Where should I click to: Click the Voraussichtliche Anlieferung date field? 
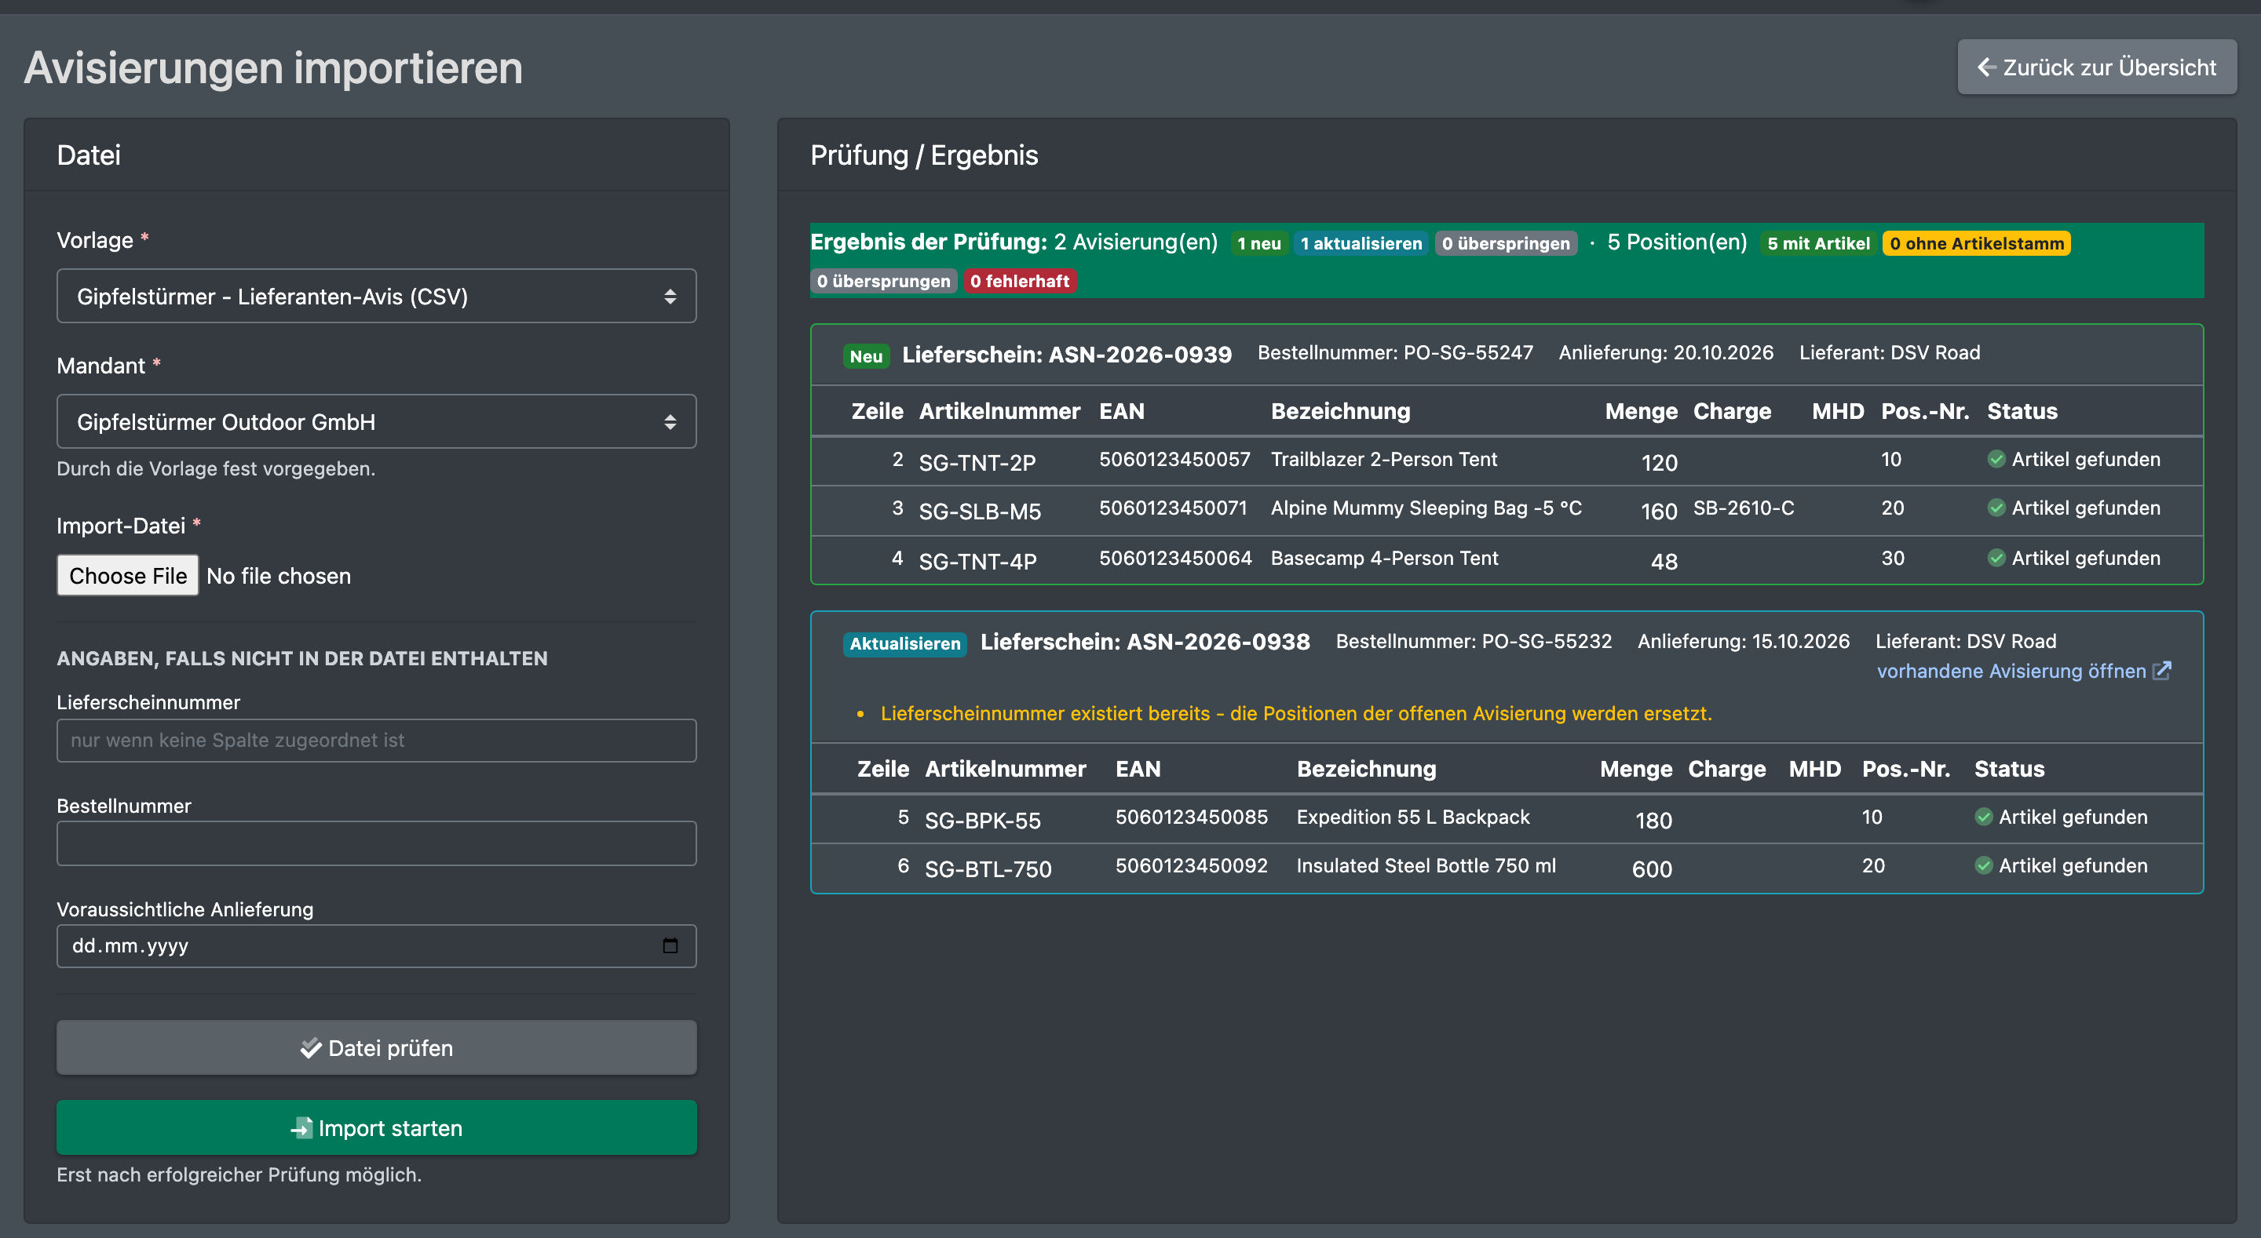(377, 946)
